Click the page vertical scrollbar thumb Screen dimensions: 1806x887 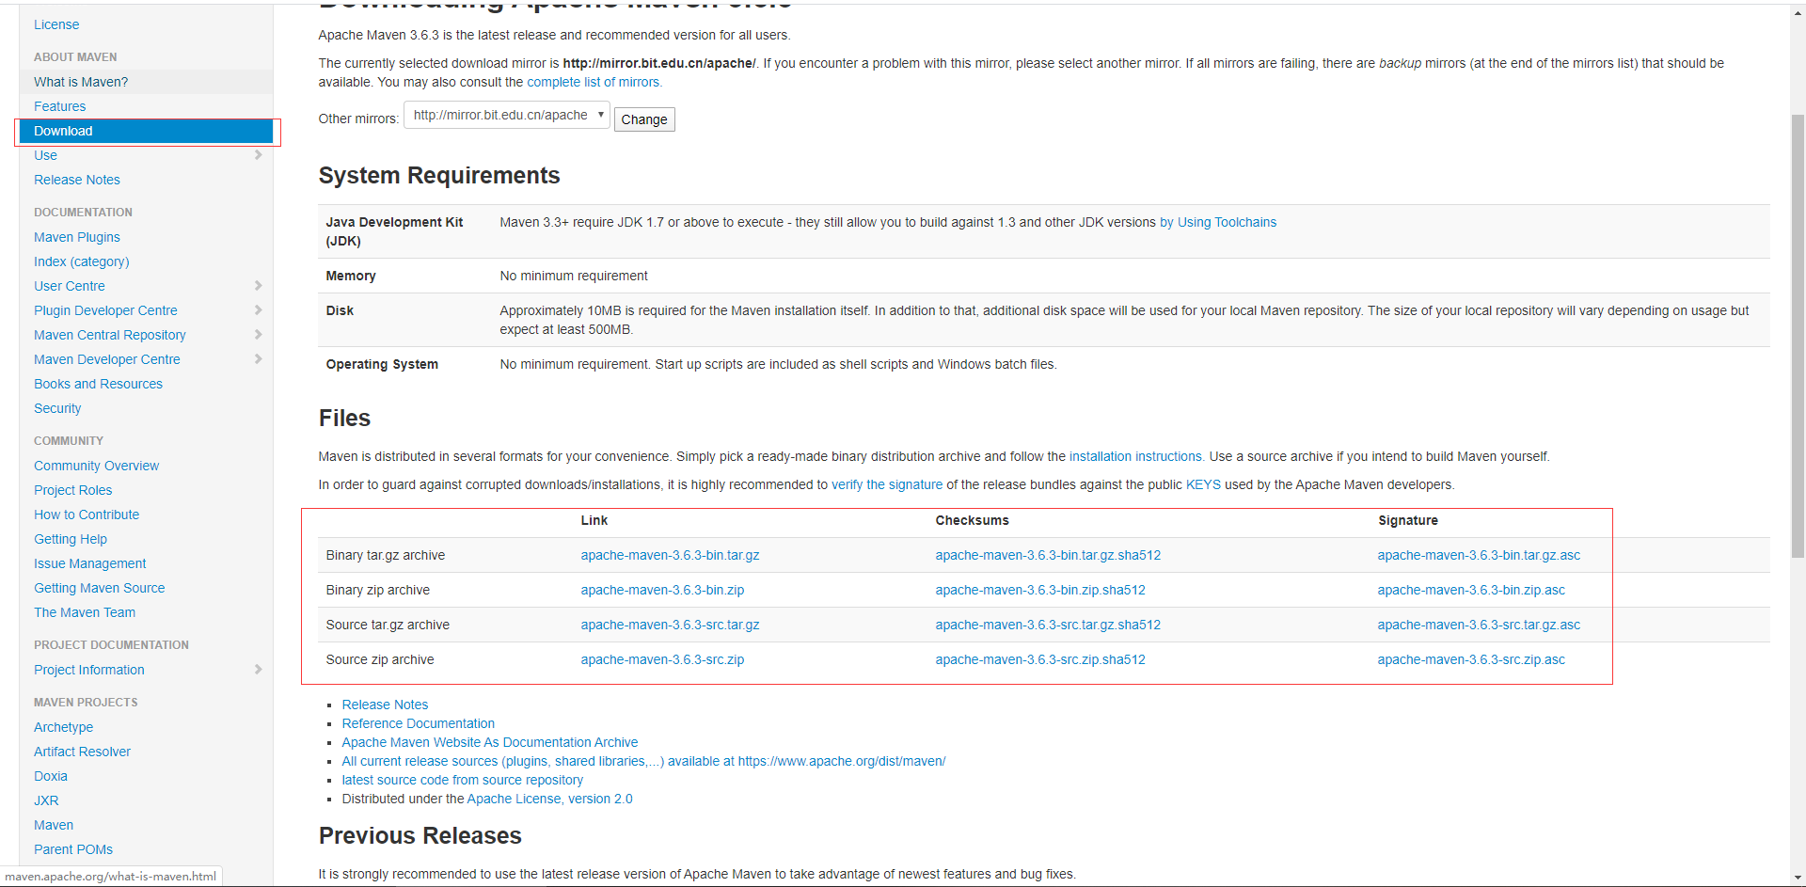(1798, 337)
